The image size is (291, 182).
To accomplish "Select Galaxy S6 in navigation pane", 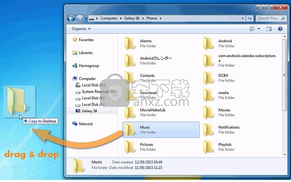I will pos(90,111).
